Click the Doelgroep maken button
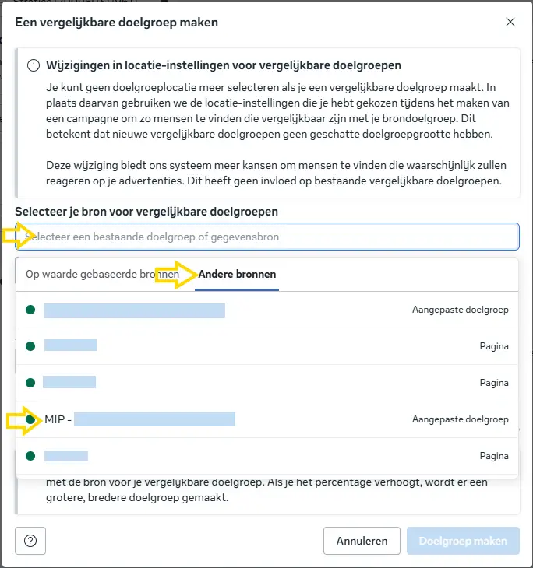This screenshot has height=568, width=533. 463,540
